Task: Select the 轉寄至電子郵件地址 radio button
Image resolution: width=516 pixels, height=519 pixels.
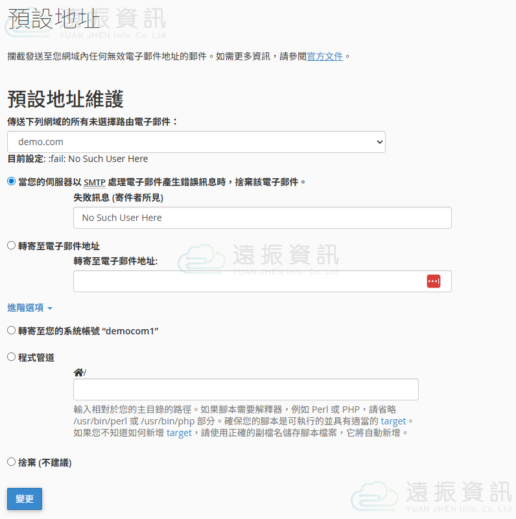Action: (x=11, y=246)
